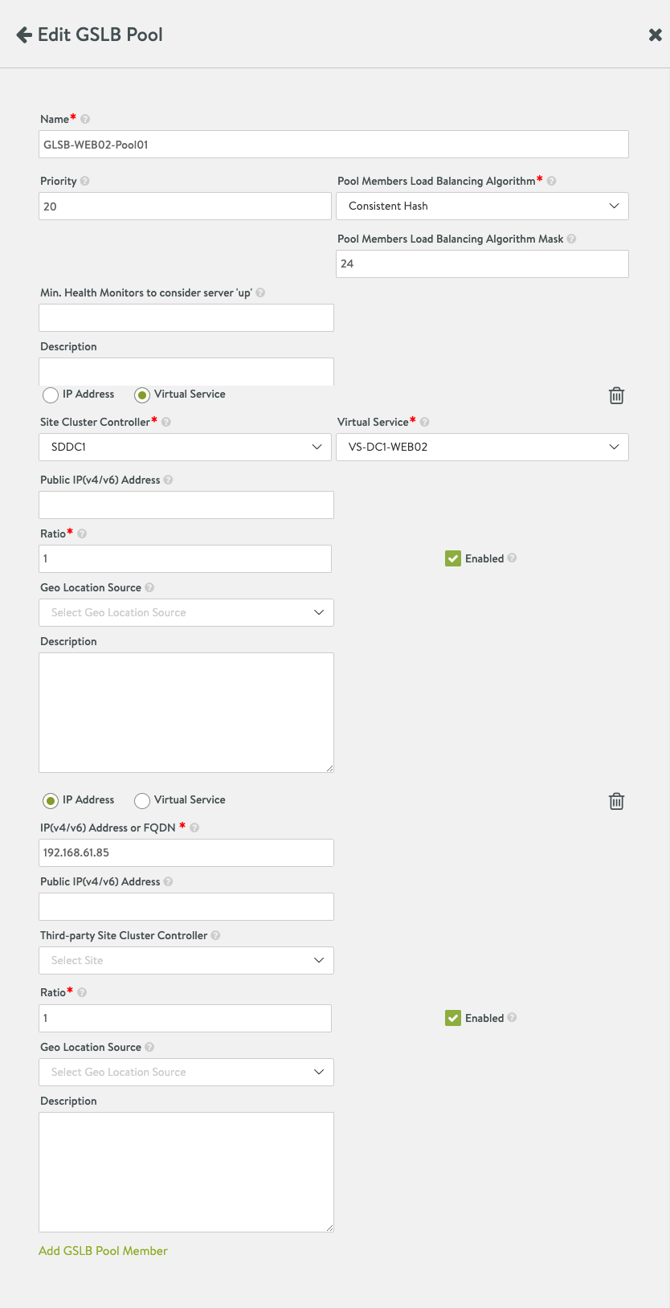Open help for Load Balancing Algorithm Mask

coord(571,239)
